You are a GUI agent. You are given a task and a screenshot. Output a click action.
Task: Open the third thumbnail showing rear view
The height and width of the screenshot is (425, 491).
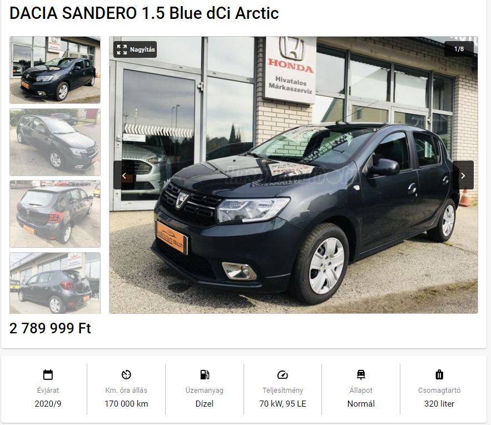pos(55,214)
